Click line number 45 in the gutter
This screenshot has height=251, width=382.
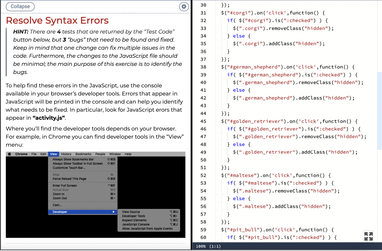203,121
